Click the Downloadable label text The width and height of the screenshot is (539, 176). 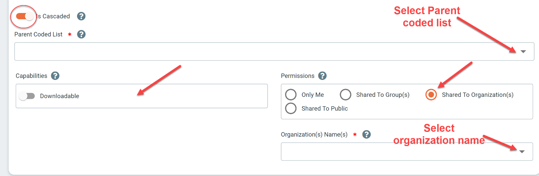[x=59, y=96]
